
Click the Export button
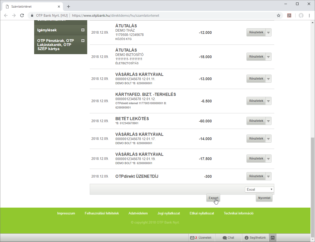click(213, 198)
